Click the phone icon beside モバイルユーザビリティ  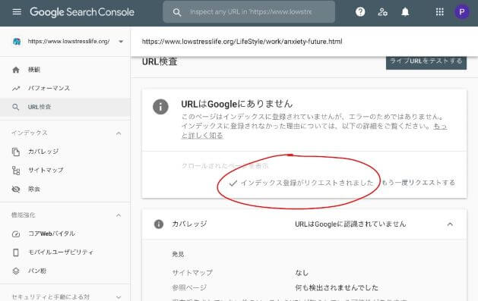coord(16,252)
